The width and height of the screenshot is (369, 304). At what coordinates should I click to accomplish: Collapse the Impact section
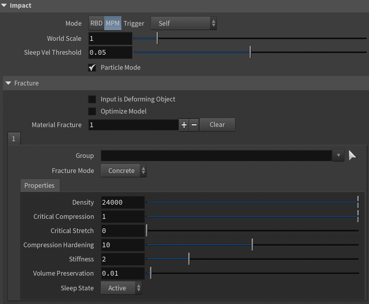click(x=4, y=6)
